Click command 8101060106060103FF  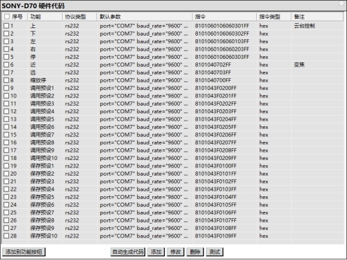(222, 41)
